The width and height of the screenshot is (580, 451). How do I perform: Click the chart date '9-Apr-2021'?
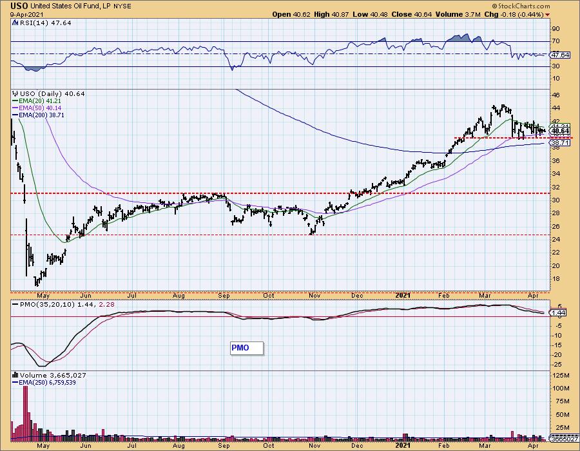pos(27,15)
